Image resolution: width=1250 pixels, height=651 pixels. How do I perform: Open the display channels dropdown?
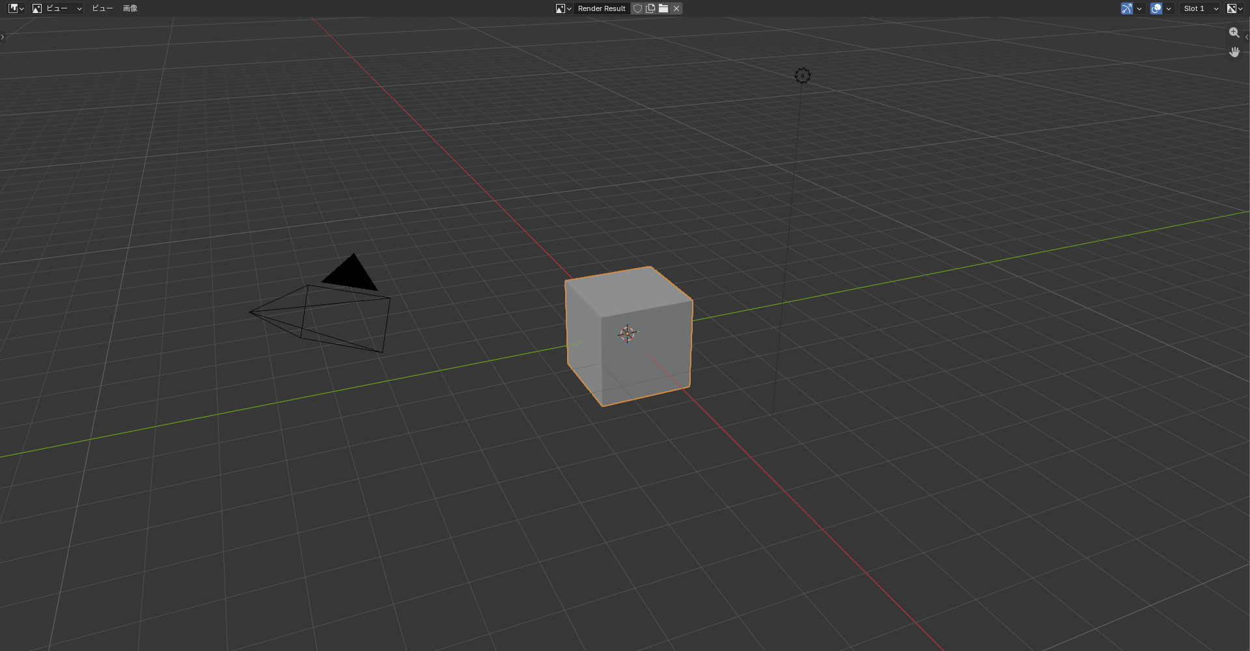point(1235,8)
